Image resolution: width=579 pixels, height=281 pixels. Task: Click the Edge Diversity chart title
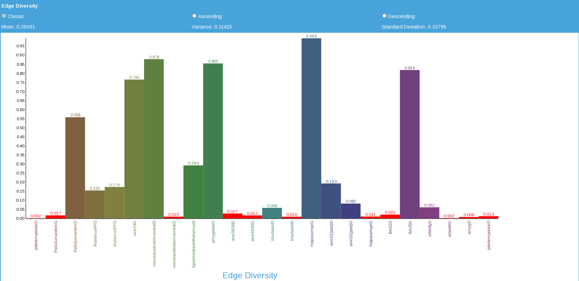pyautogui.click(x=250, y=275)
